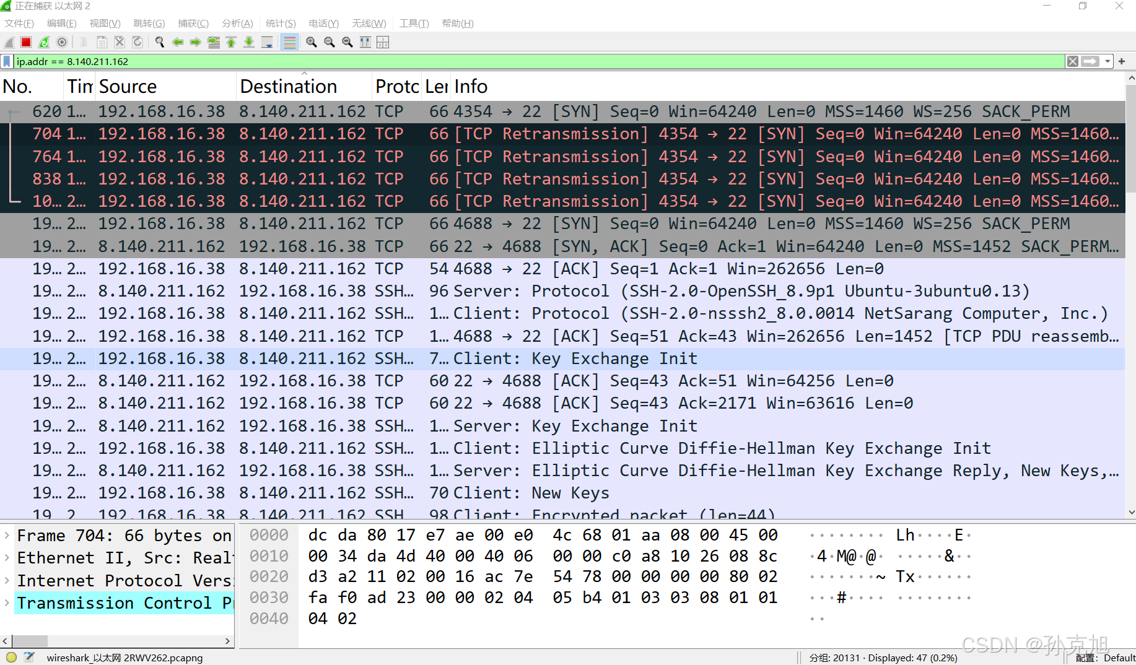
Task: Select Server Key Exchange Init row
Action: pyautogui.click(x=562, y=426)
